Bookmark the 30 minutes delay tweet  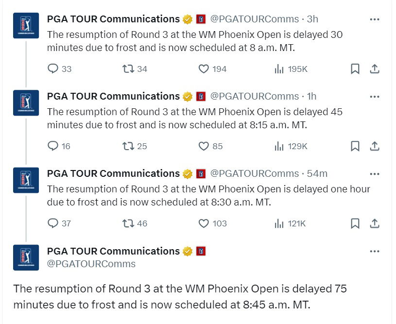[x=355, y=69]
